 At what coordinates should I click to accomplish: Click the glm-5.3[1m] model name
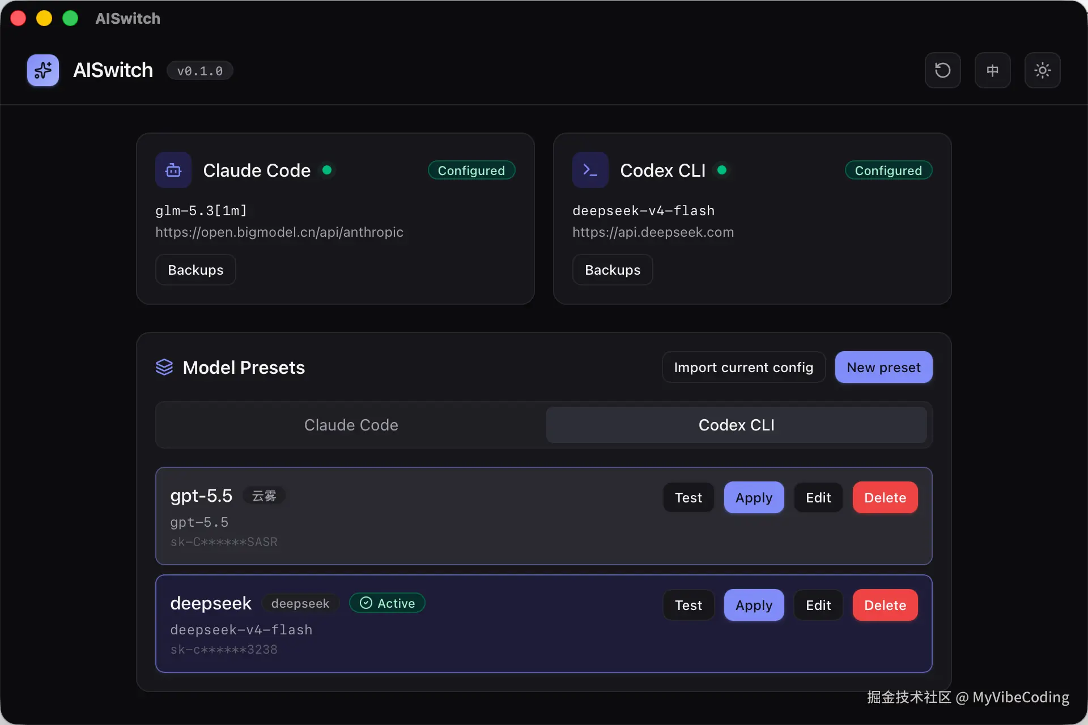pyautogui.click(x=201, y=211)
